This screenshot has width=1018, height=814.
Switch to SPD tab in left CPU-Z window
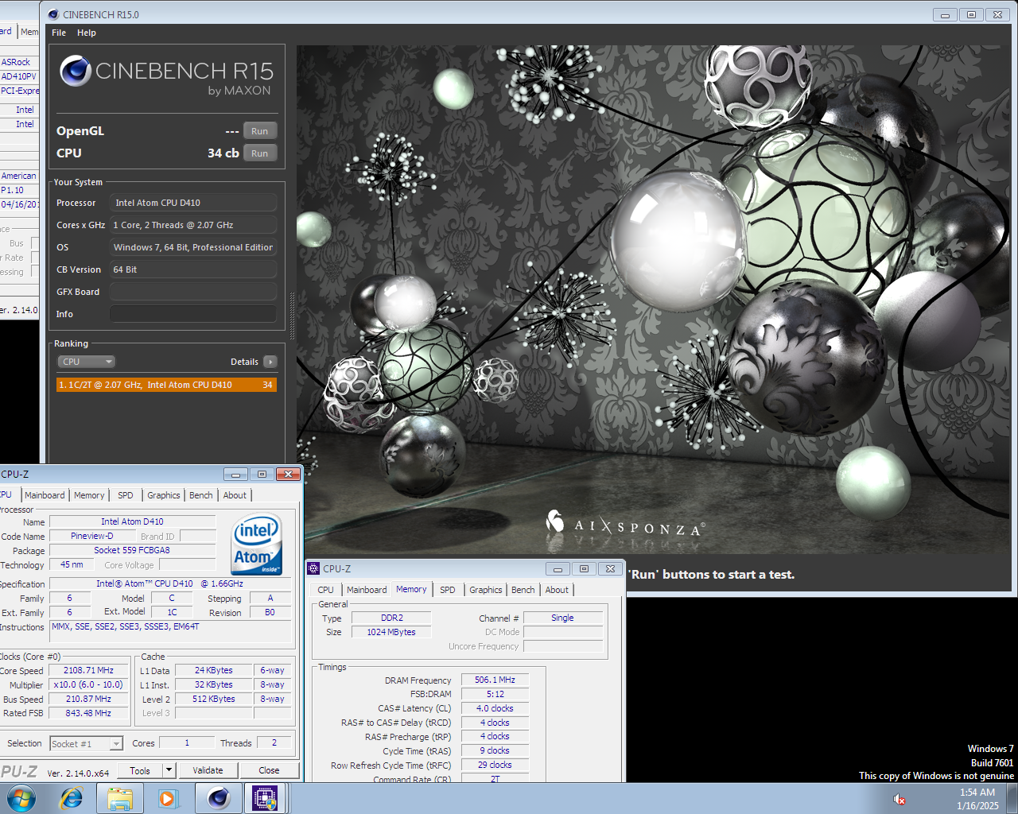coord(126,495)
